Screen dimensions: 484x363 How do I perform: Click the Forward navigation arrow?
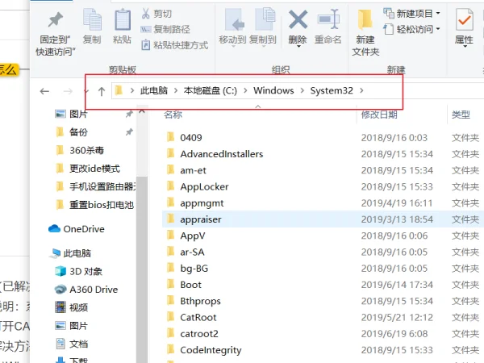[x=68, y=91]
